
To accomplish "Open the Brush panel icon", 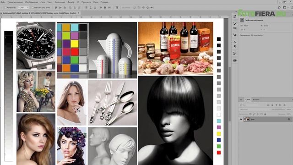I will tap(235, 23).
